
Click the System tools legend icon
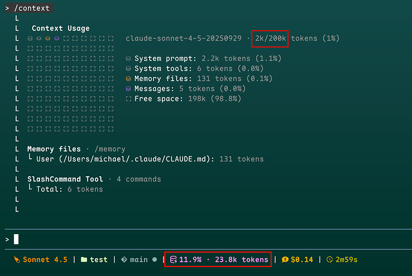tap(128, 69)
